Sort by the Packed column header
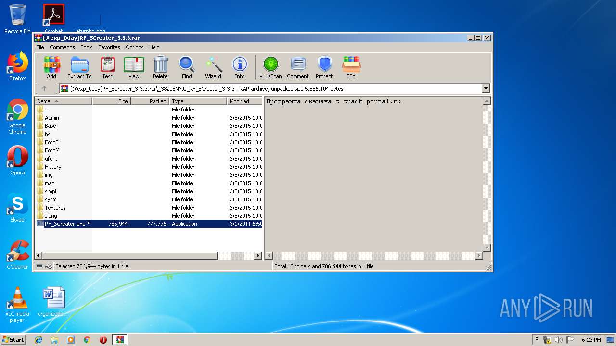Viewport: 616px width, 346px height. [x=150, y=101]
